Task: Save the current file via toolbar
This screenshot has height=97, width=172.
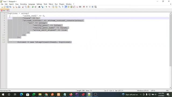Action: click(x=8, y=7)
